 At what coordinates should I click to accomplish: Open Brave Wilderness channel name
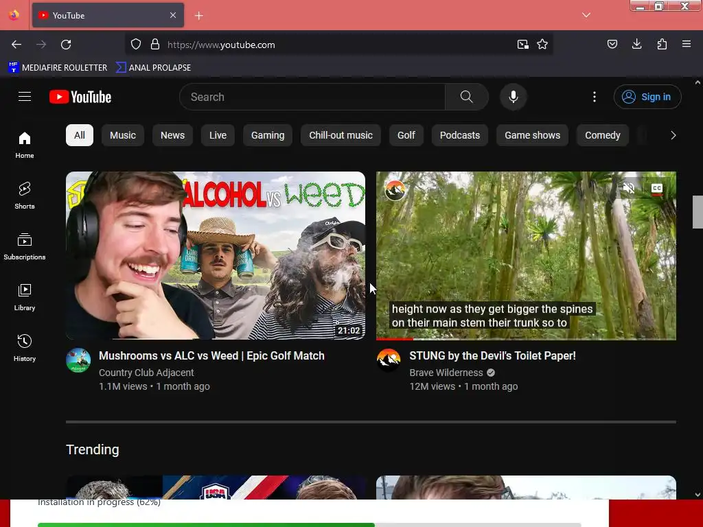446,373
